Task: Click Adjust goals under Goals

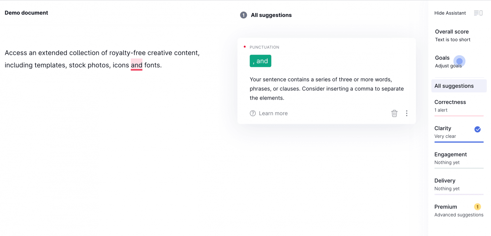Action: [x=449, y=66]
